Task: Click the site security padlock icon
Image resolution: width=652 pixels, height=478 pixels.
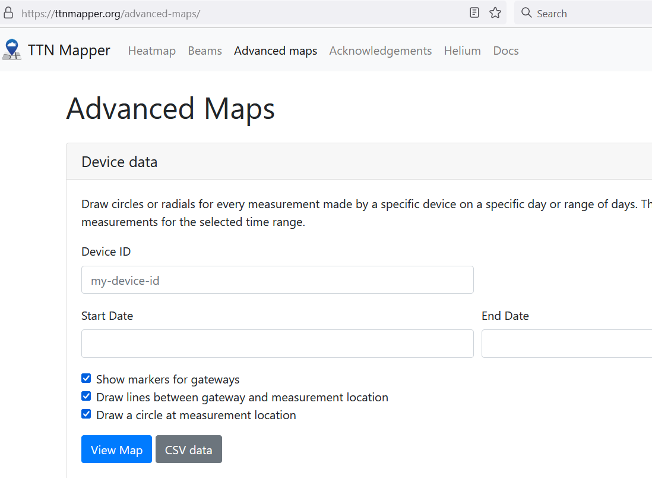Action: pos(8,13)
